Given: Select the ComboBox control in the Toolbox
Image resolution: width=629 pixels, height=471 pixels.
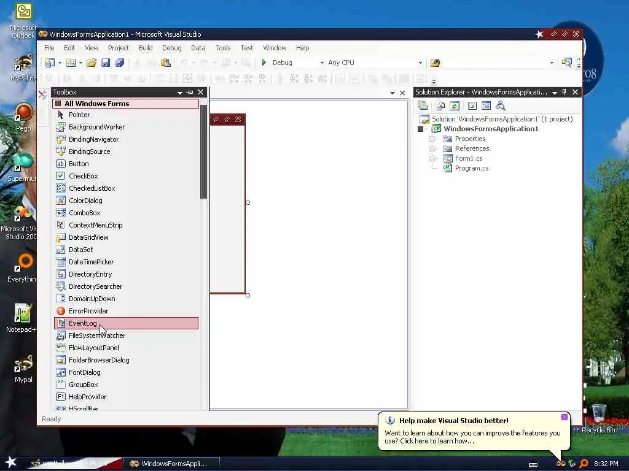Looking at the screenshot, I should pos(126,213).
